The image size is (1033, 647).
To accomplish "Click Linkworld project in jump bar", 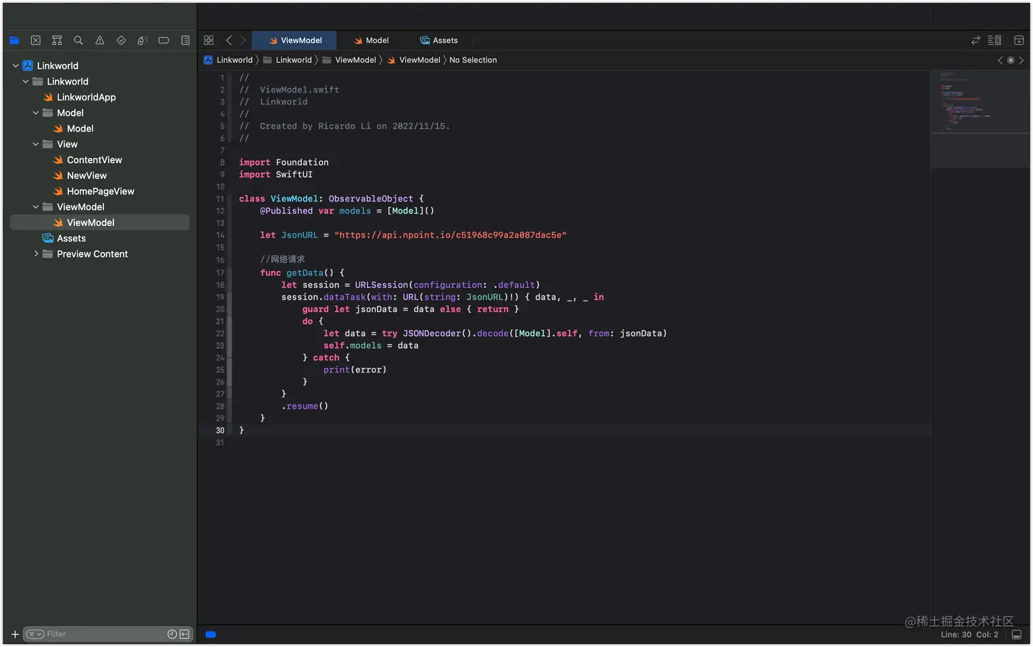I will 228,60.
